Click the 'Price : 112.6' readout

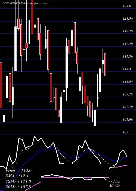pos(18,171)
